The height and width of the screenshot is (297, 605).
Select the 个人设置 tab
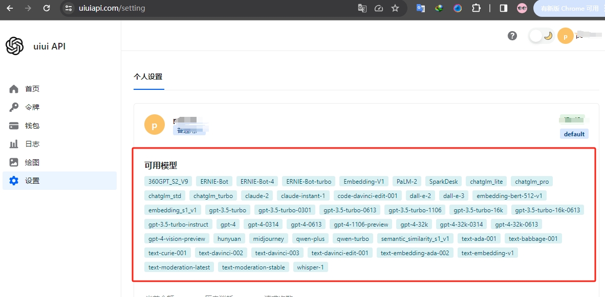click(x=148, y=77)
